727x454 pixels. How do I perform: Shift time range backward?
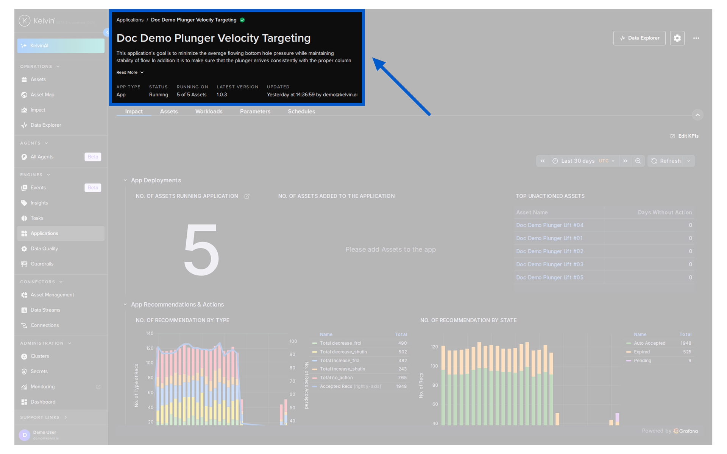click(x=543, y=161)
